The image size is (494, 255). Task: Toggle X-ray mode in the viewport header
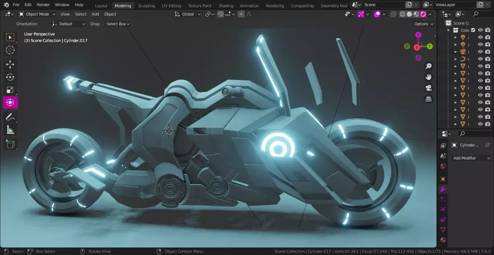click(394, 14)
